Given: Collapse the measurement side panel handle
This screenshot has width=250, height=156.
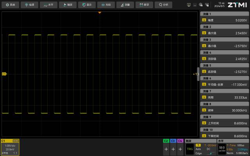Looking at the screenshot, I should 198,74.
